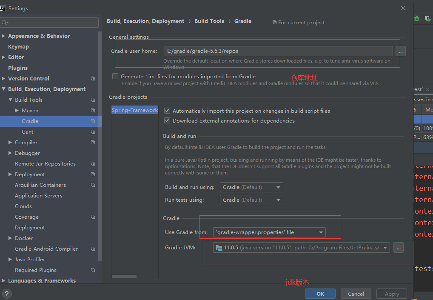Select Gant under Build Tools
This screenshot has height=300, width=433.
click(28, 132)
